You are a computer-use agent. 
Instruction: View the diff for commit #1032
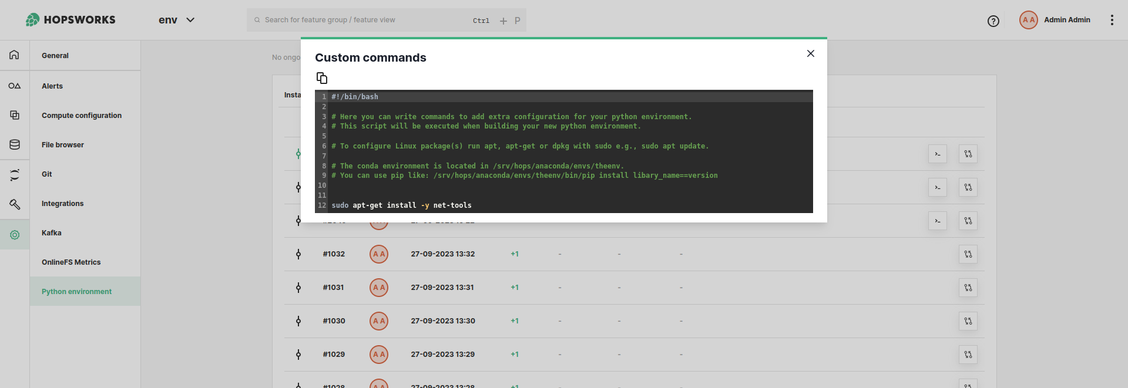[968, 254]
